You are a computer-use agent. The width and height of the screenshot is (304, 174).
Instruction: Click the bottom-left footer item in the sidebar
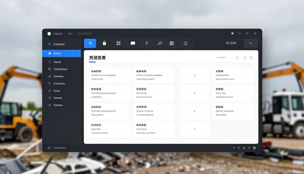point(57,148)
